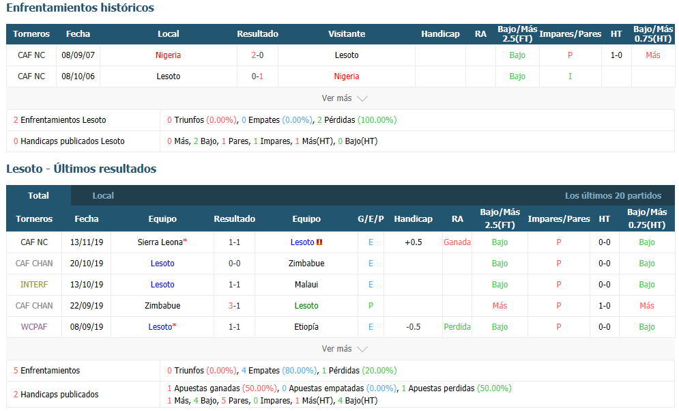Open the Etiopía team link
This screenshot has height=411, width=679.
coord(306,327)
